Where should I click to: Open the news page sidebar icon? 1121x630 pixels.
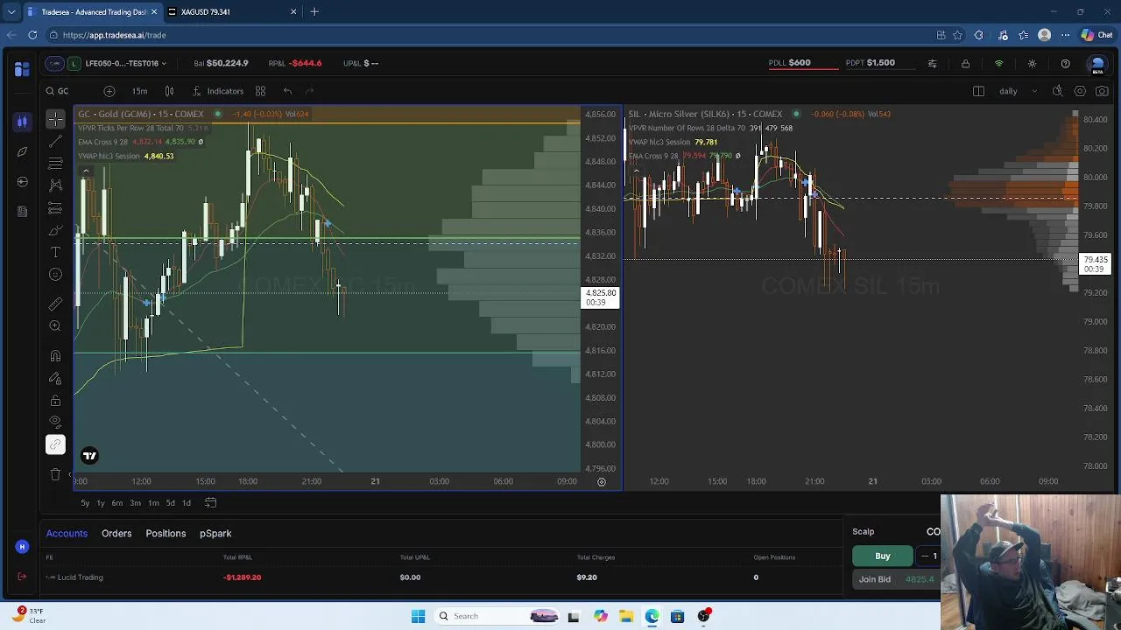(x=22, y=211)
